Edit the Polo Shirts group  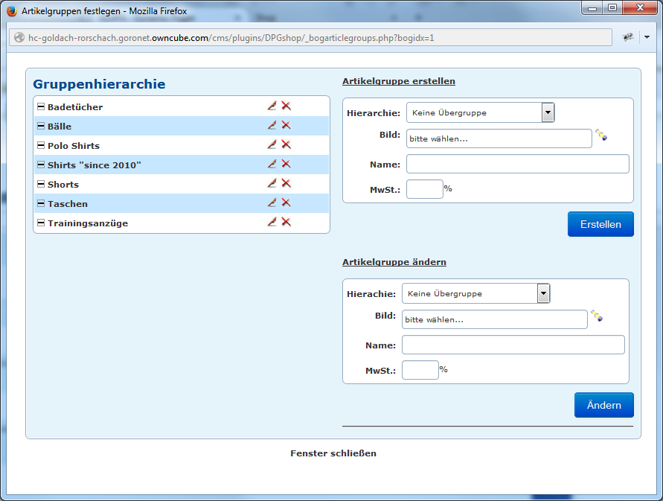pyautogui.click(x=272, y=145)
